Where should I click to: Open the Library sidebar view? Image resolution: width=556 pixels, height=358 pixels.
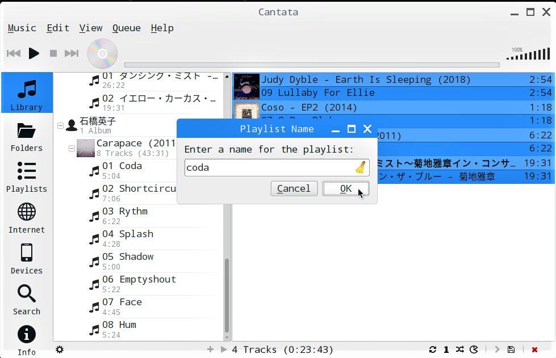27,93
